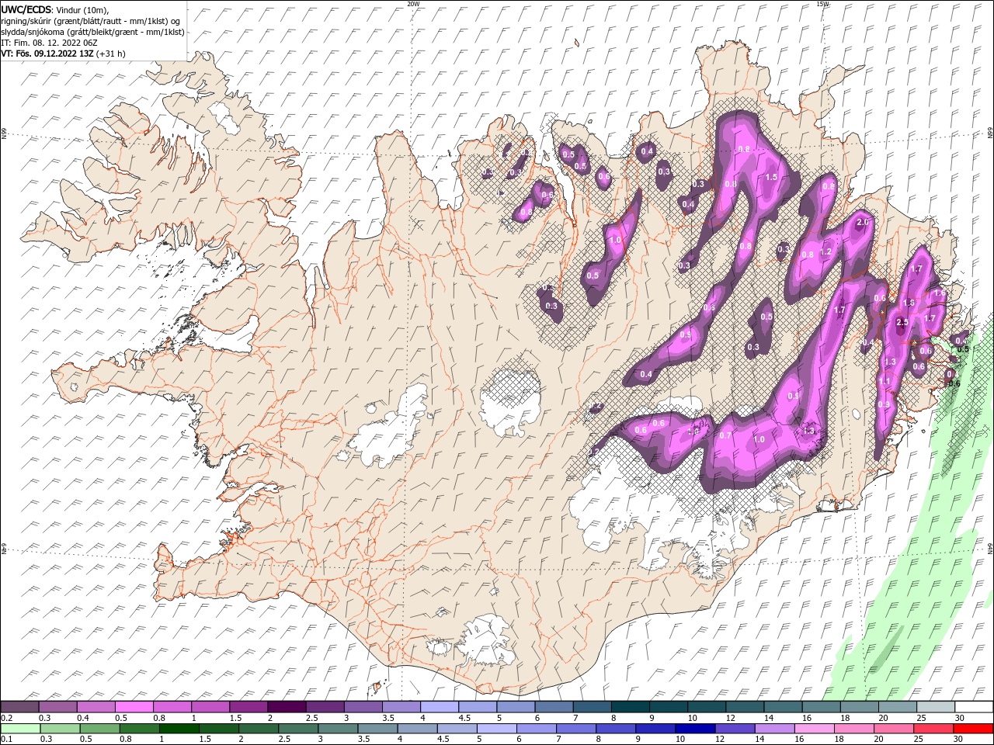Click the 'slydda/snjókoma' legend description line

[x=92, y=32]
